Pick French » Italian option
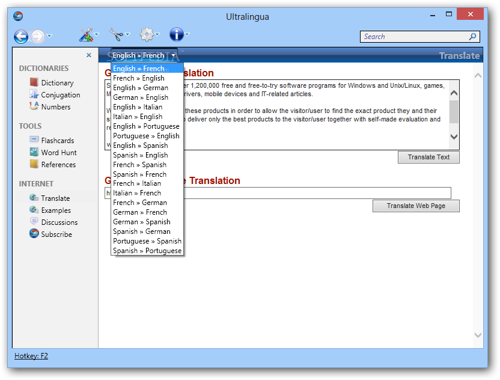Viewport: 500px width, 380px height. [x=147, y=183]
